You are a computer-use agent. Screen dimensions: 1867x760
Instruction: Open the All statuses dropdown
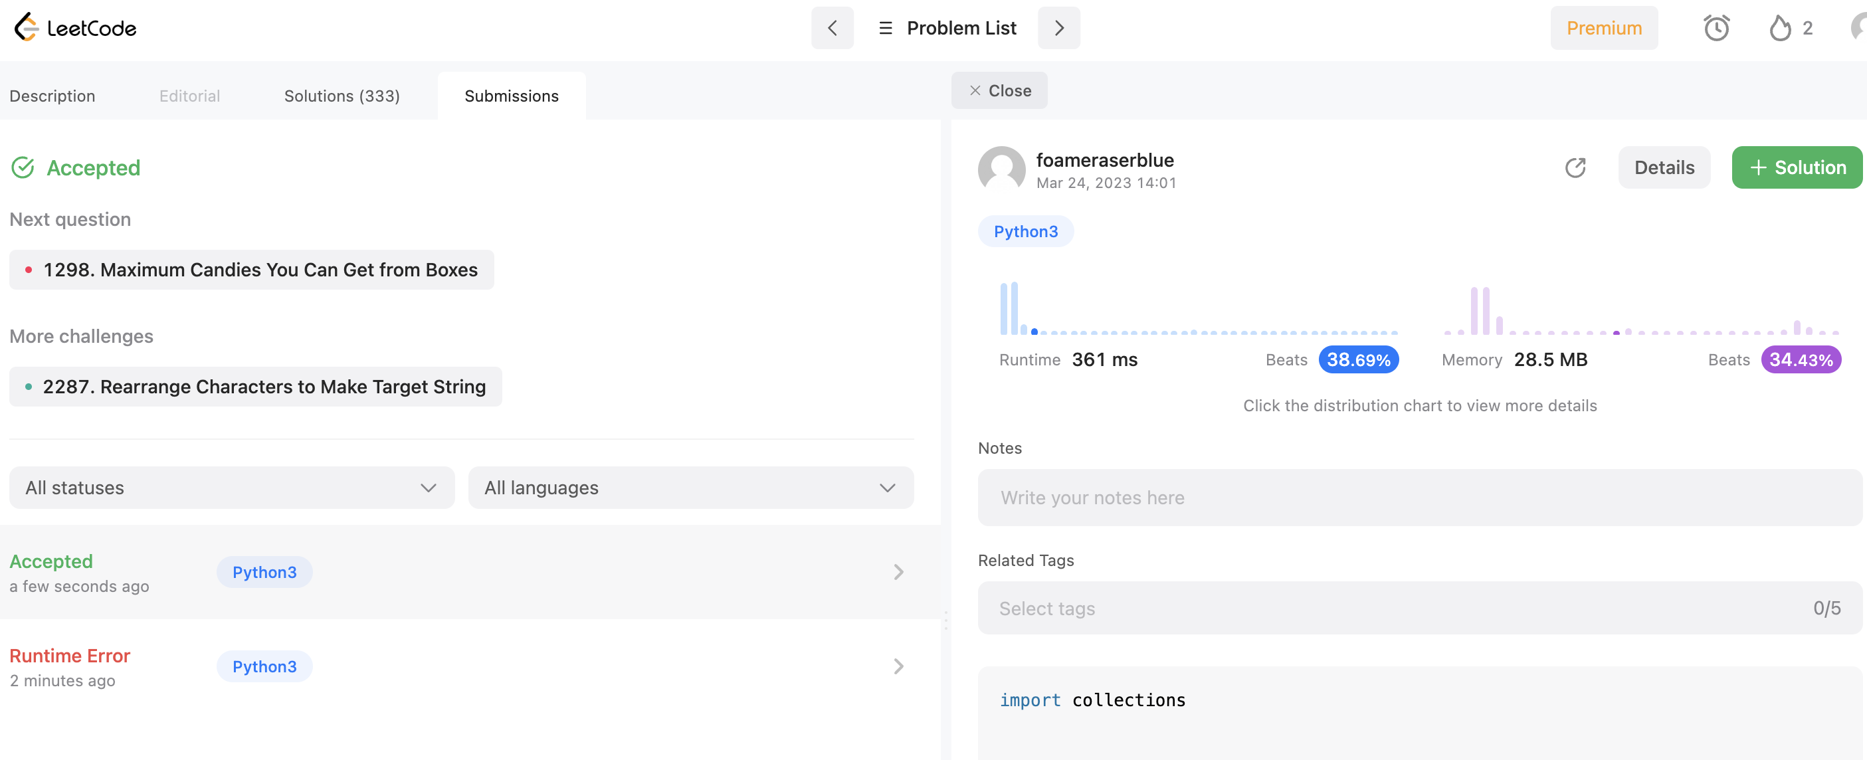(x=231, y=488)
